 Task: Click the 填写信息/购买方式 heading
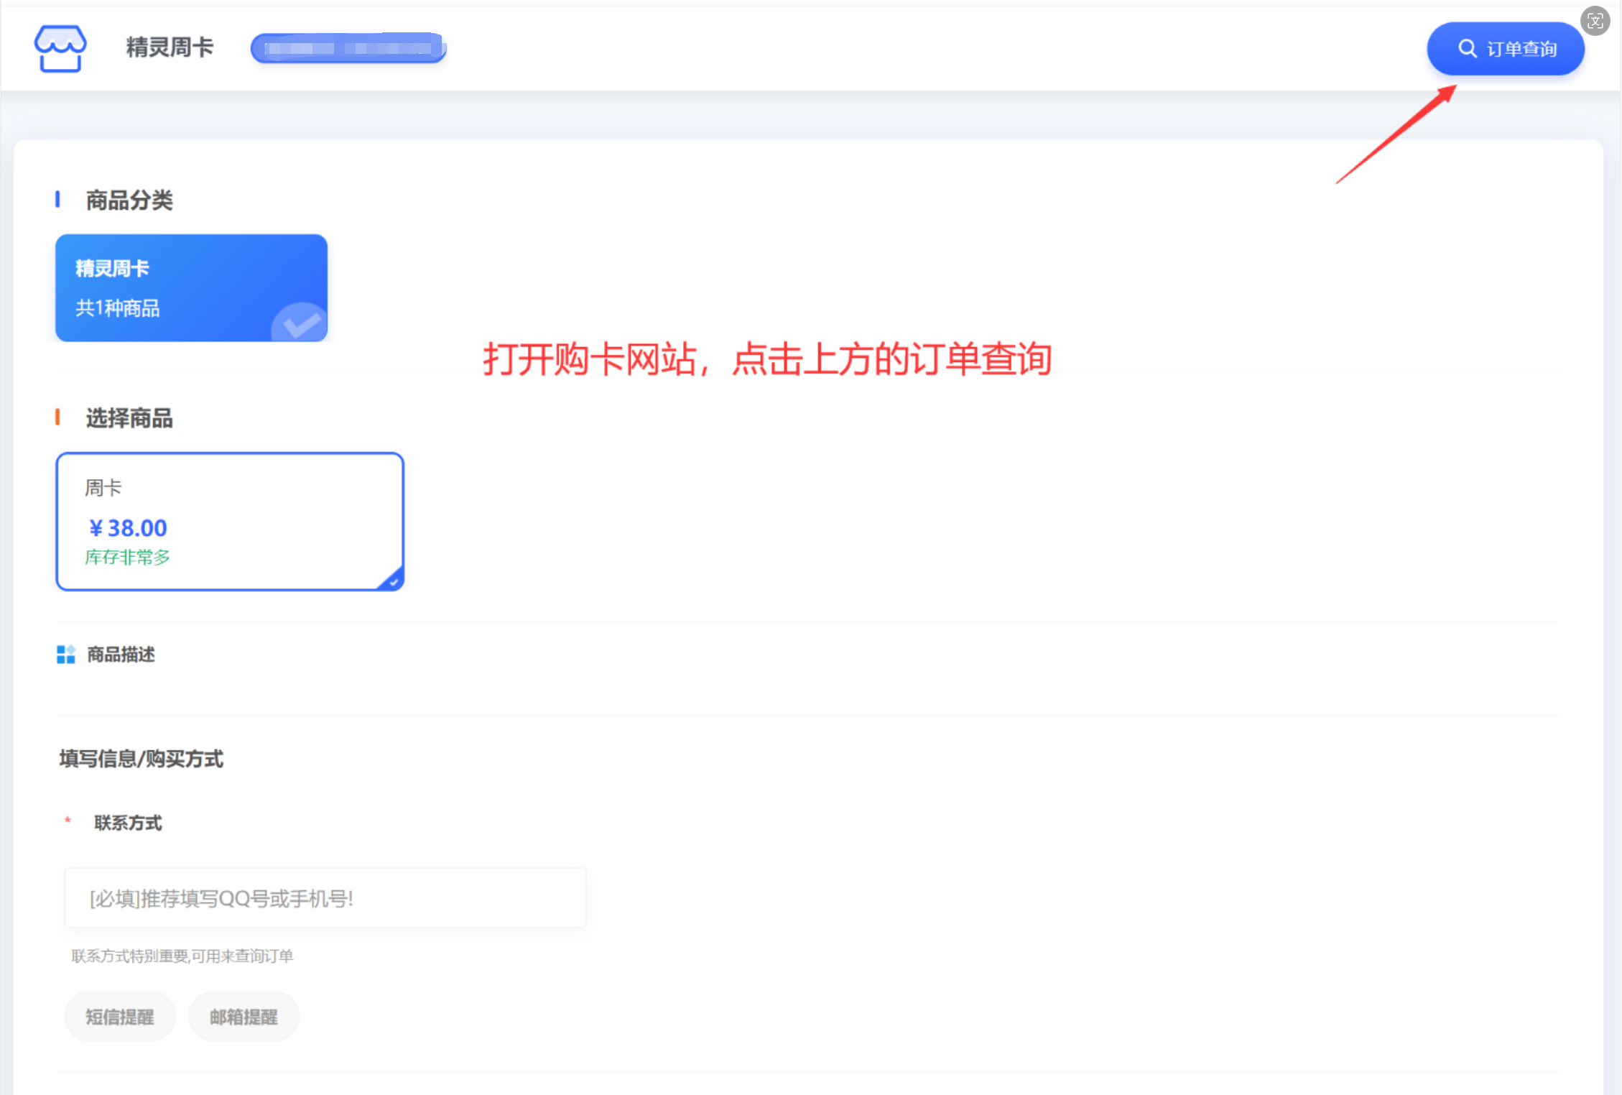pyautogui.click(x=141, y=759)
